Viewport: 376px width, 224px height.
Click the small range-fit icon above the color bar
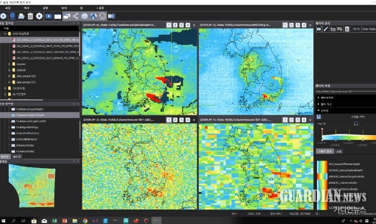coord(356,124)
